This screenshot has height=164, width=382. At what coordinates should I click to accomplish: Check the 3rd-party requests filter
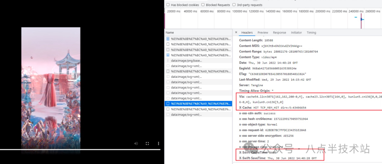234,5
